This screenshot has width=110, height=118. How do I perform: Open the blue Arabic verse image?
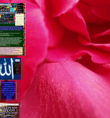[9, 90]
